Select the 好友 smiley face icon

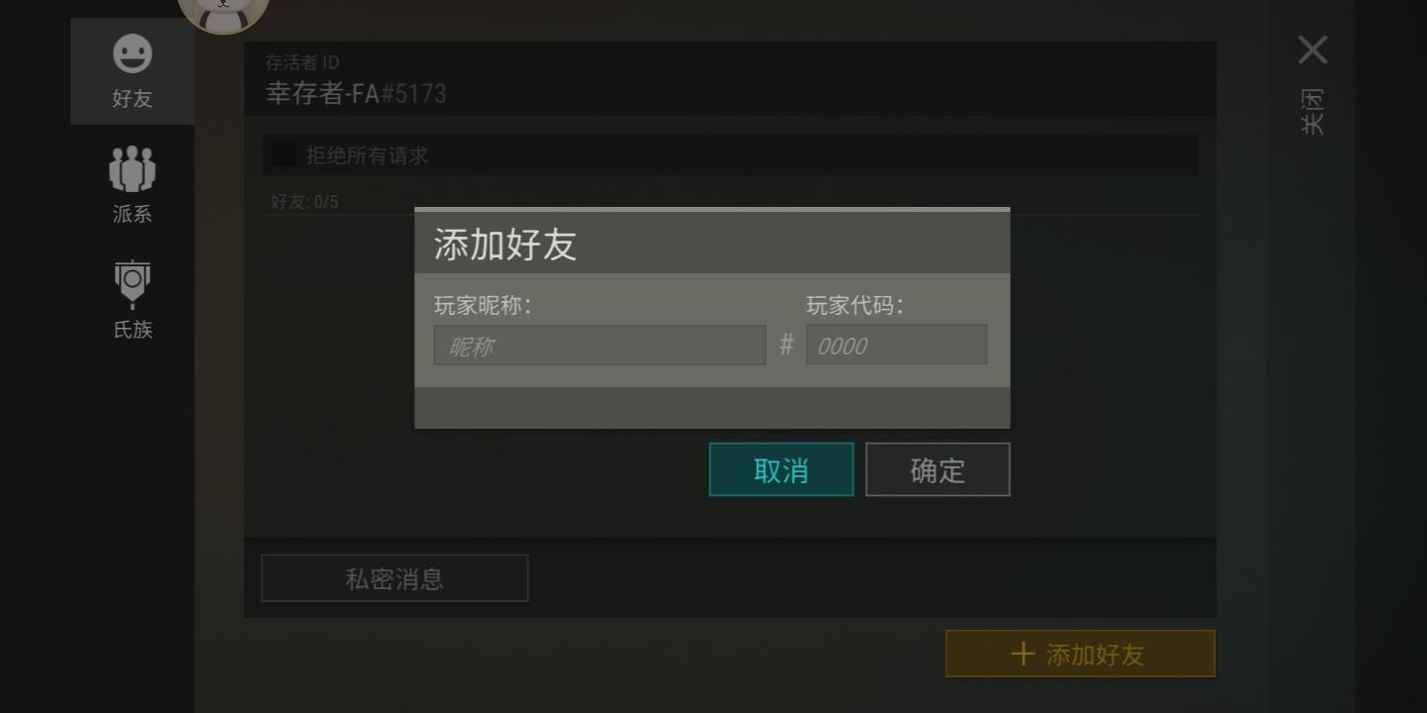pyautogui.click(x=132, y=54)
